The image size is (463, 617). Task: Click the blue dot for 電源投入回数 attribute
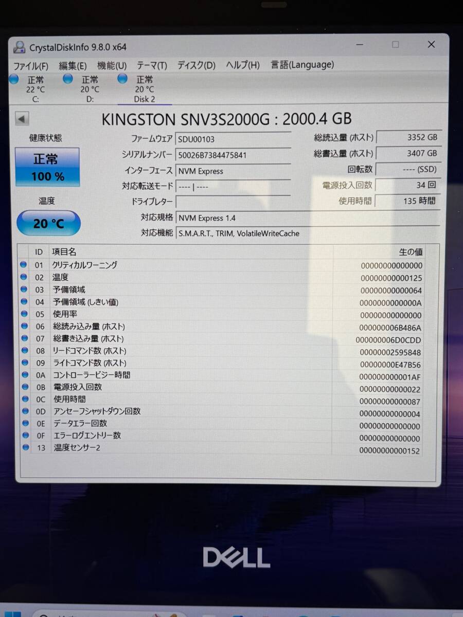tap(24, 387)
